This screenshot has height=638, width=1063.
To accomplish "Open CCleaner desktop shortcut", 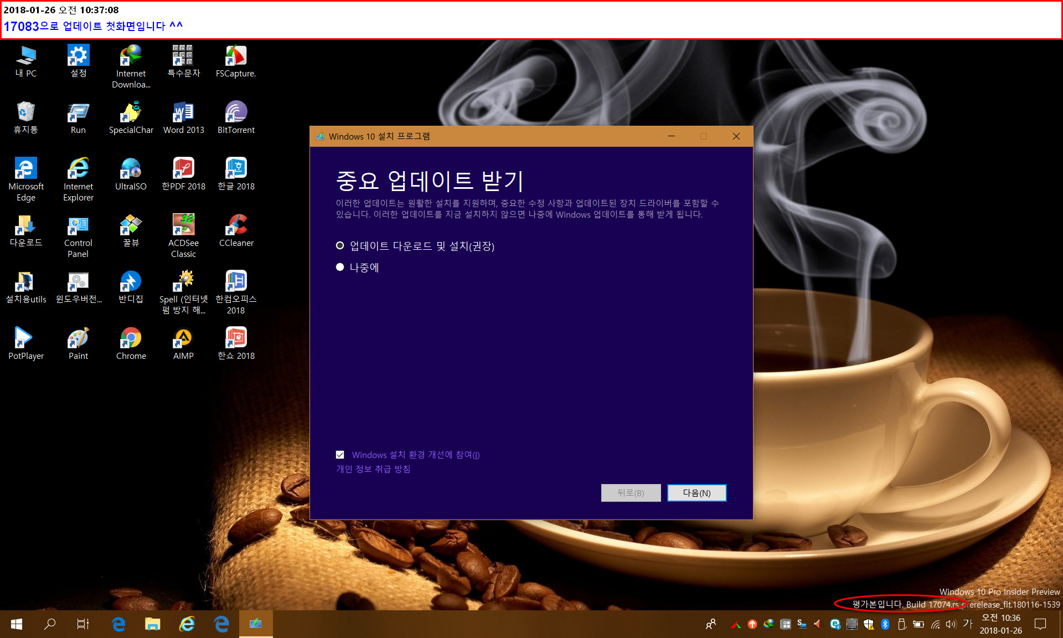I will pyautogui.click(x=236, y=230).
